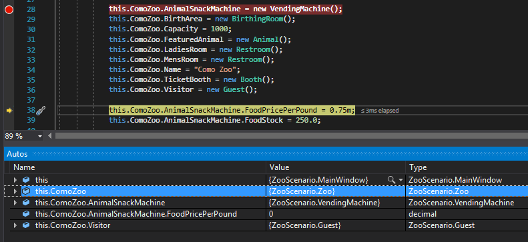Select the this.ComoZoo.AnimalSnackMachine.FoodPricePerPound name

[x=136, y=214]
